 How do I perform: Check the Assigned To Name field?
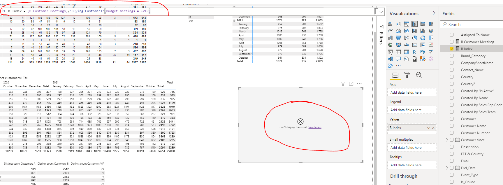pos(452,35)
